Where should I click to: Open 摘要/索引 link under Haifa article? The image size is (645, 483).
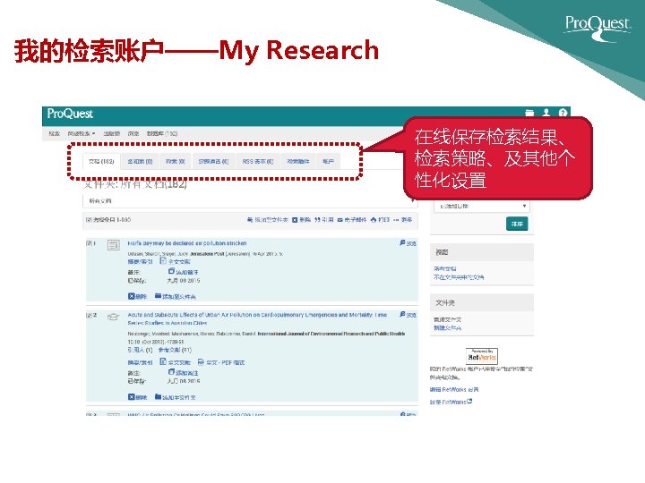[140, 261]
